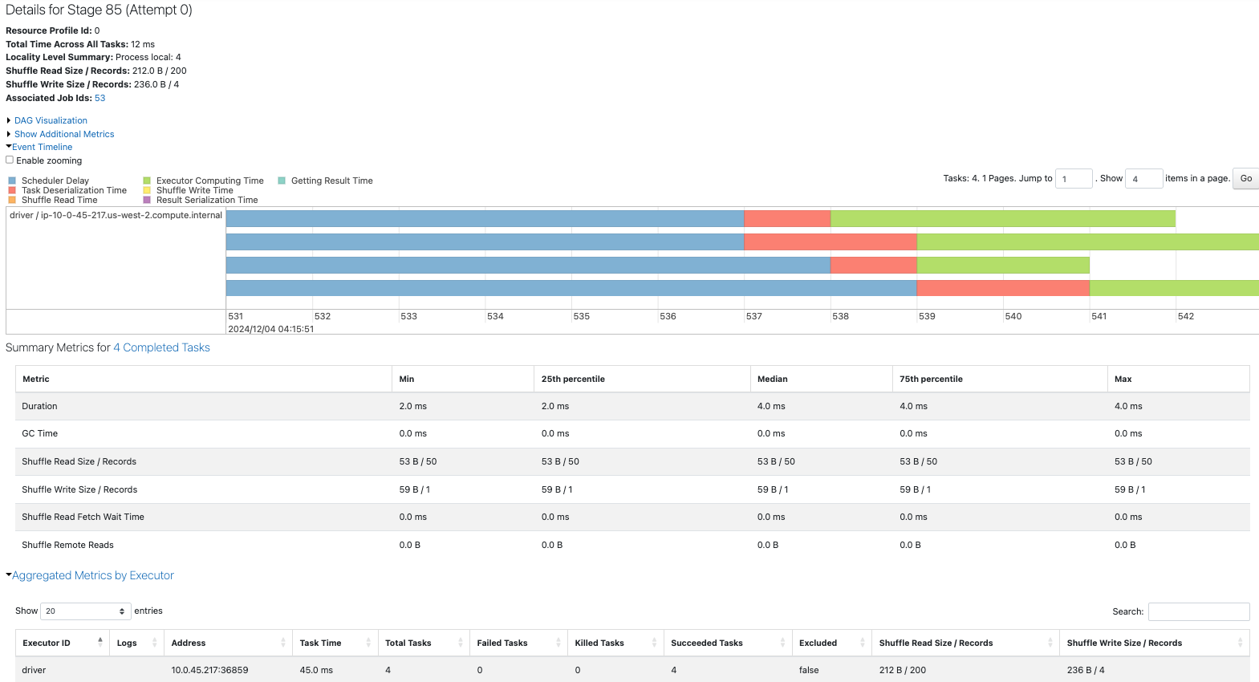Click the Task Deserialization Time legend swatch
The width and height of the screenshot is (1259, 682).
pyautogui.click(x=12, y=190)
